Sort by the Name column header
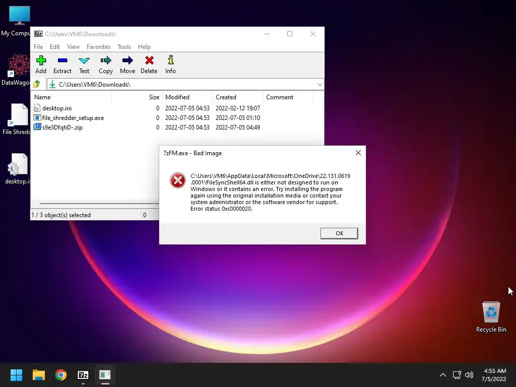 [72, 97]
